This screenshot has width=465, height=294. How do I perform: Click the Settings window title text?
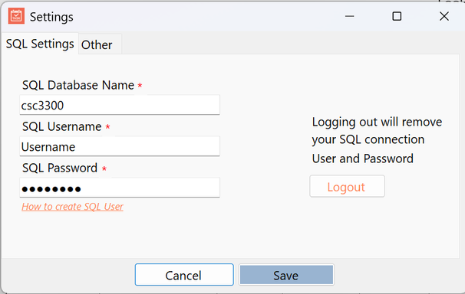[x=51, y=17]
